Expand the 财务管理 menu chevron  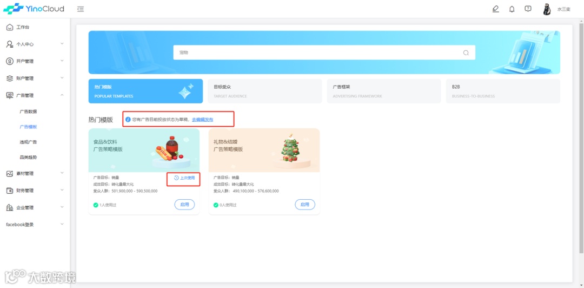[x=62, y=190]
